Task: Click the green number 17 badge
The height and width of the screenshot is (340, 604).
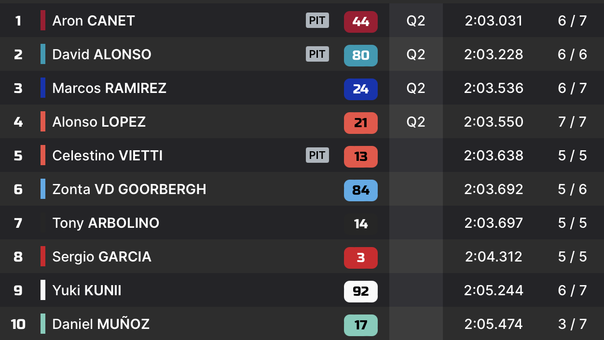Action: [x=360, y=325]
